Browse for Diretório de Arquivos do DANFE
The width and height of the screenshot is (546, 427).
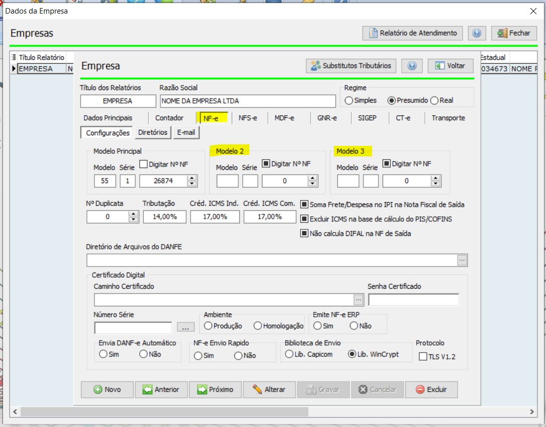462,260
